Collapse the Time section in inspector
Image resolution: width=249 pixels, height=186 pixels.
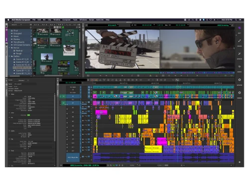click(9, 151)
